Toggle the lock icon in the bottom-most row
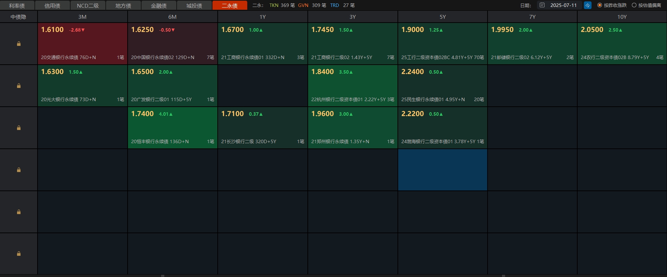667x277 pixels. tap(19, 254)
